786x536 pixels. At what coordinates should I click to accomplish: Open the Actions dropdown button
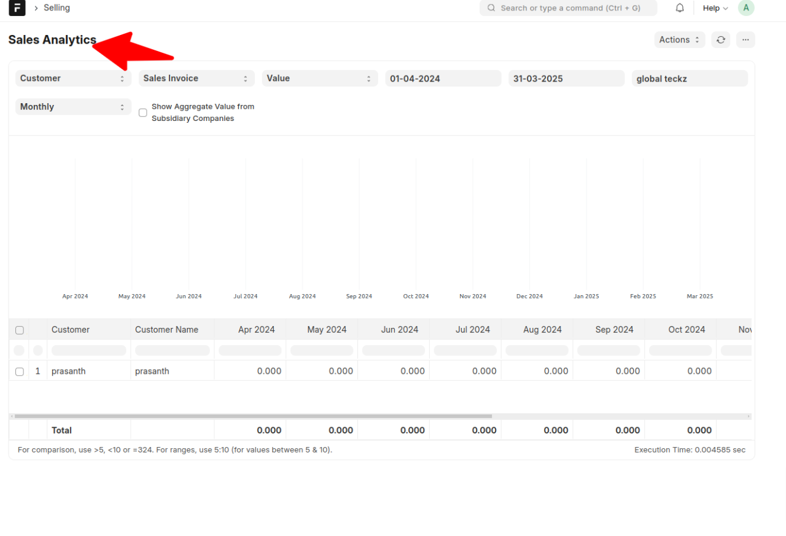680,40
